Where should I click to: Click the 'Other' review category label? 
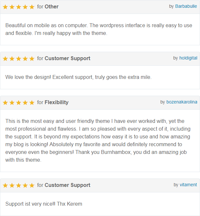click(52, 7)
